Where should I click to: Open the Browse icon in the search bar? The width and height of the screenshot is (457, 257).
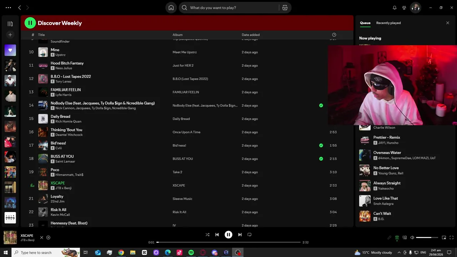285,7
